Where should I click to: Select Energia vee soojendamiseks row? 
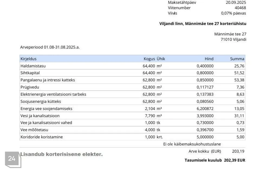pos(46,109)
